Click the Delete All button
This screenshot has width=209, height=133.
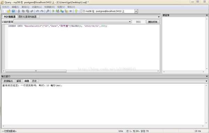[153, 22]
